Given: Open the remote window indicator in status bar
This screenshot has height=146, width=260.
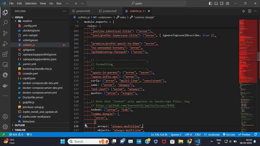Looking at the screenshot, I should coord(4,135).
